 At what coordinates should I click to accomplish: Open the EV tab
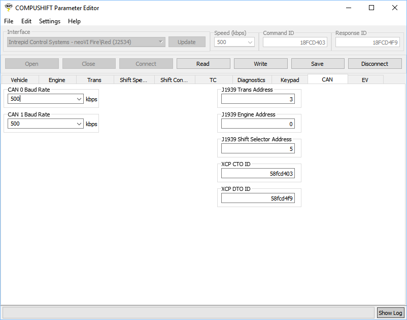[365, 80]
